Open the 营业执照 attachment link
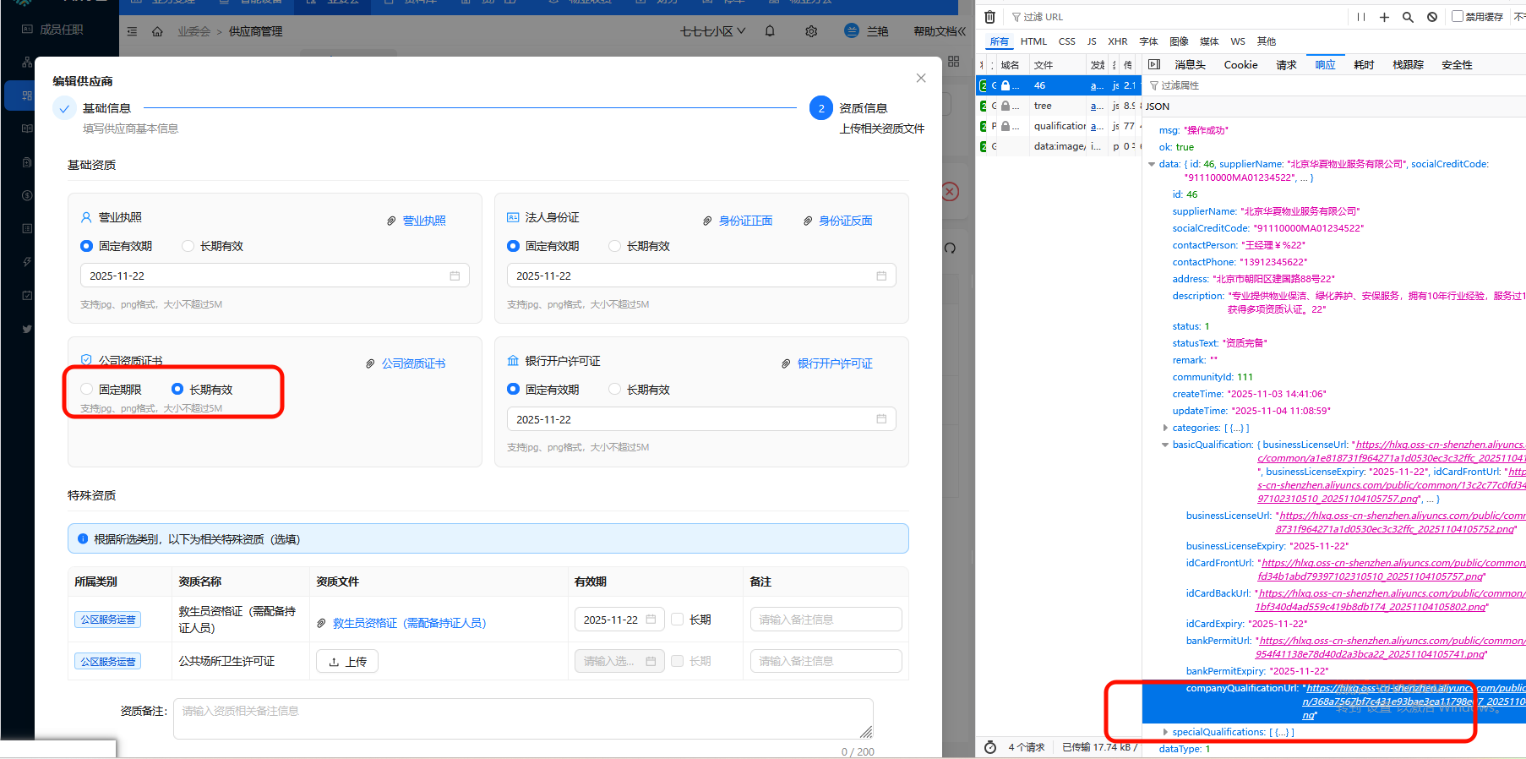1526x759 pixels. coord(423,221)
